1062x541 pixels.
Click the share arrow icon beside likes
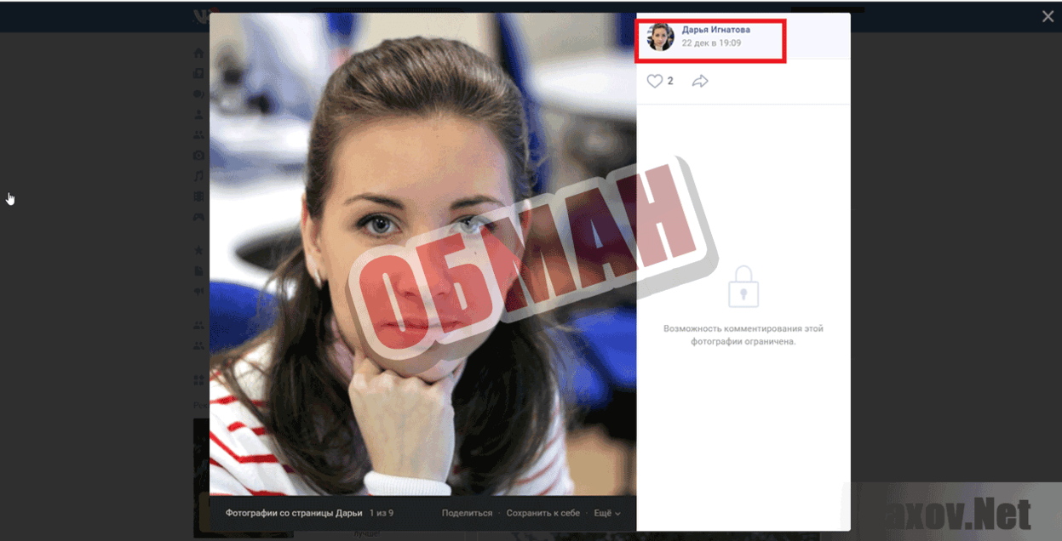(700, 82)
